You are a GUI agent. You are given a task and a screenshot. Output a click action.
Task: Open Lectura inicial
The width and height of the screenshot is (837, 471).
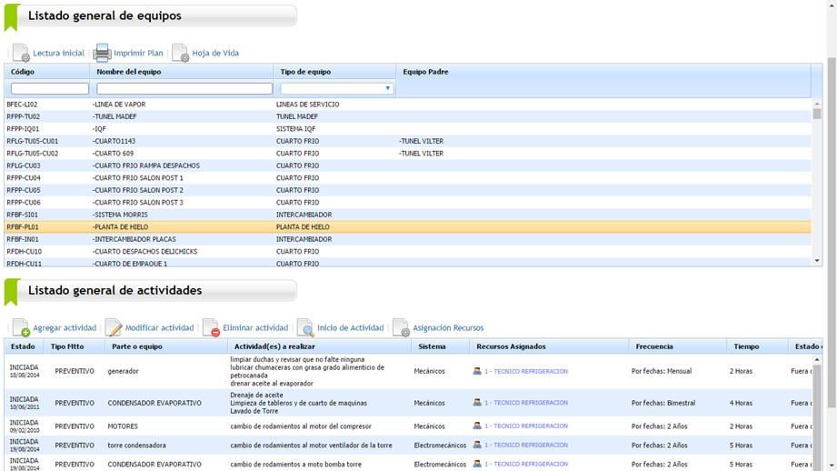tap(59, 53)
